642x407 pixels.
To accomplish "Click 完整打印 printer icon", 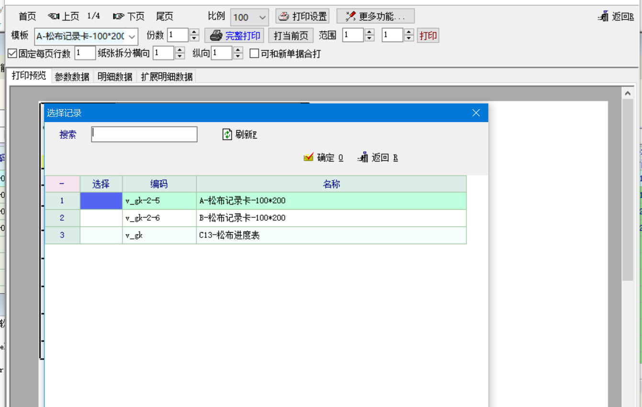I will [x=216, y=35].
